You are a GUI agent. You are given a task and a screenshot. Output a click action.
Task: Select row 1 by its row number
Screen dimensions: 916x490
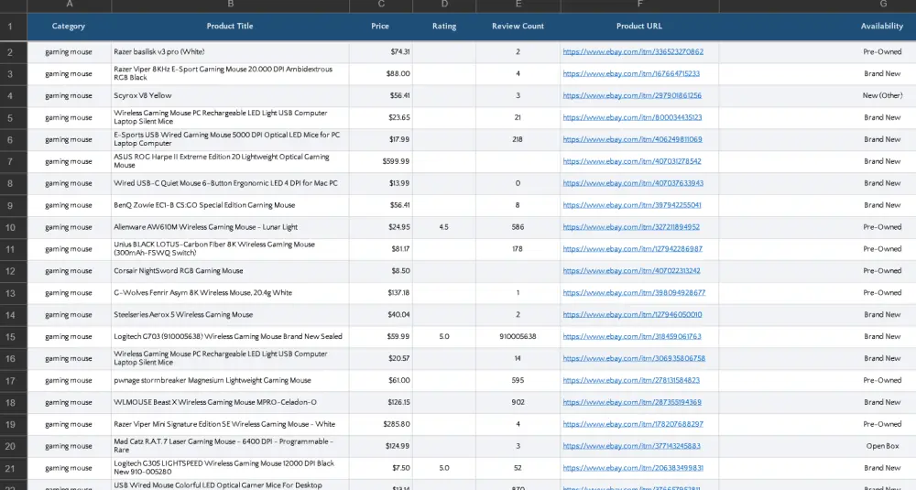tap(14, 27)
